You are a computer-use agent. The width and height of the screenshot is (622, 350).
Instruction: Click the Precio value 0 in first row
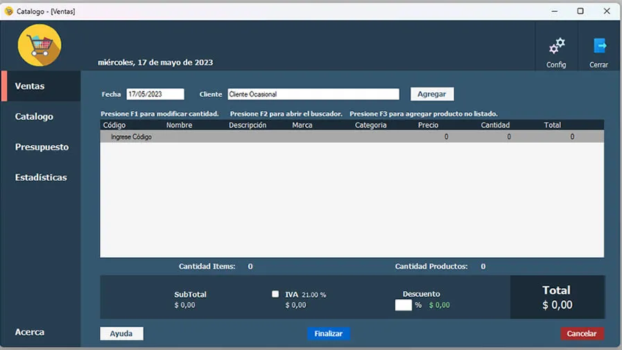point(447,137)
